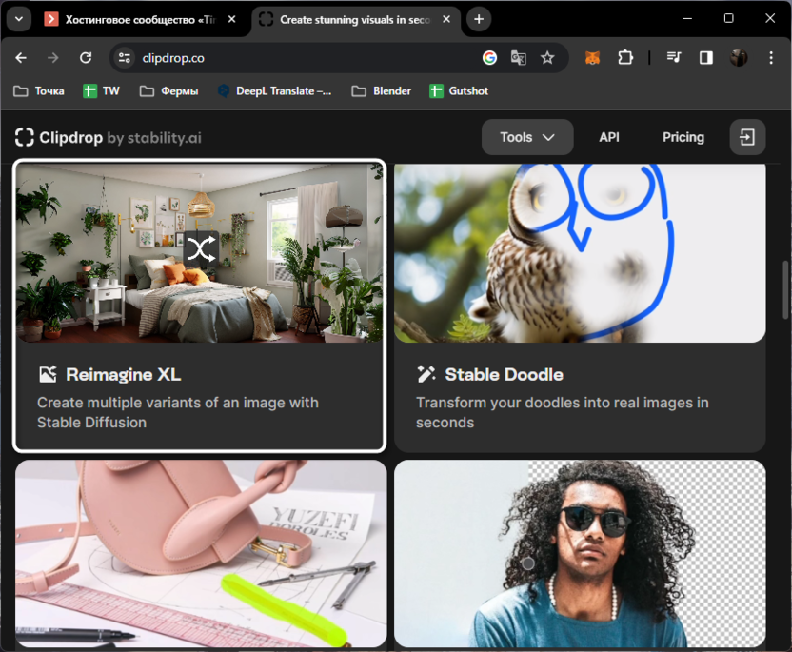Click the Stable Doodle magic wand icon
This screenshot has height=652, width=792.
click(x=426, y=374)
